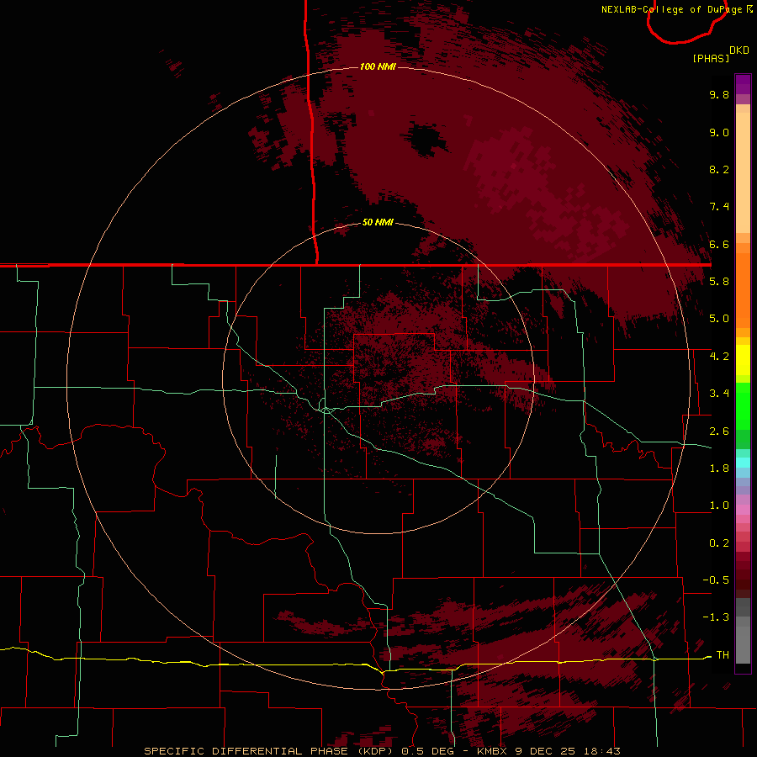Screen dimensions: 757x757
Task: Pick the bright orange band of color bar
Action: 743,291
